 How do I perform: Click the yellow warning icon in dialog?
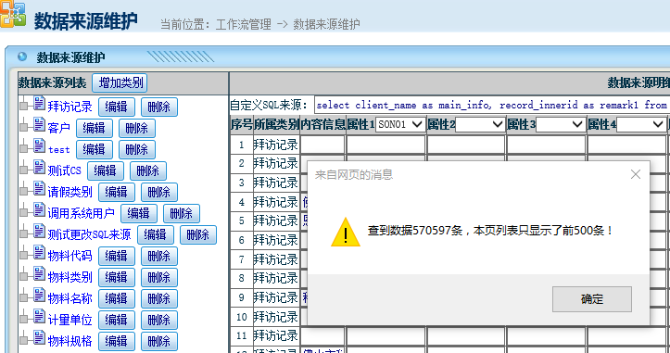pos(346,232)
